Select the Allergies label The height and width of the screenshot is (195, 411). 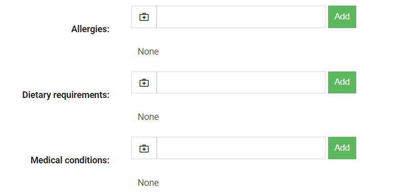click(x=90, y=29)
